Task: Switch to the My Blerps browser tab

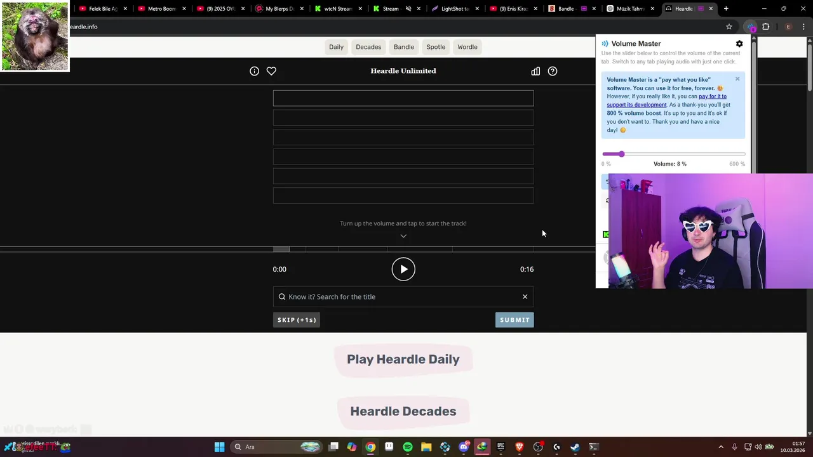Action: pos(278,9)
